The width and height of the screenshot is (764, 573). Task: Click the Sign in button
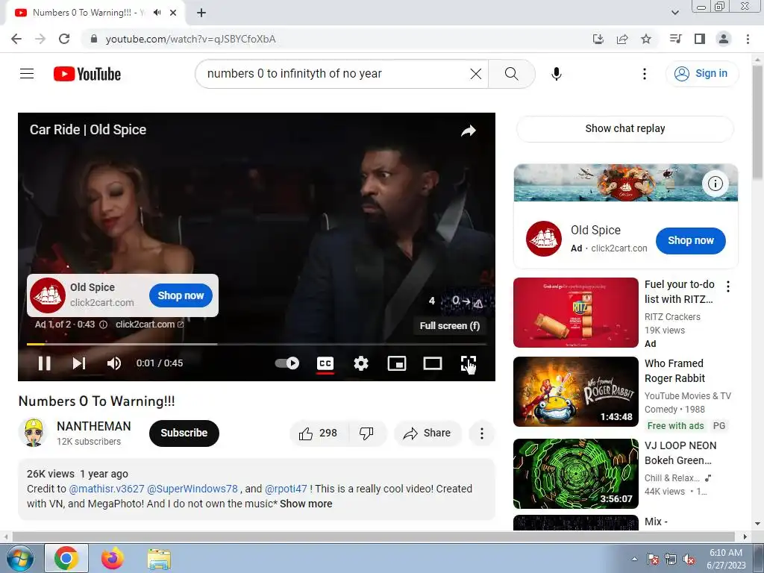click(701, 74)
